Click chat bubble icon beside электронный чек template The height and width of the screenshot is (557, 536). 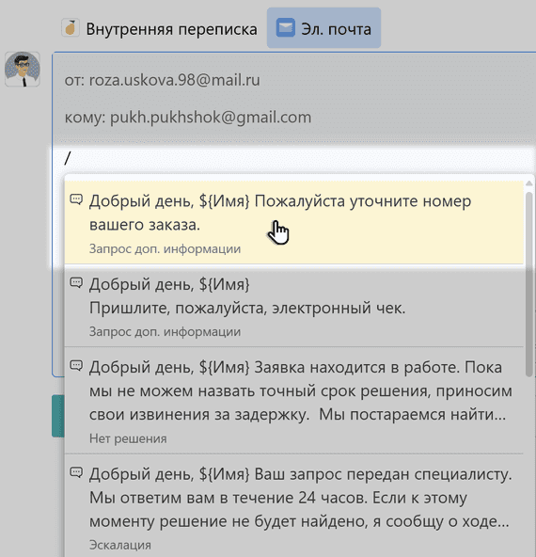click(76, 283)
